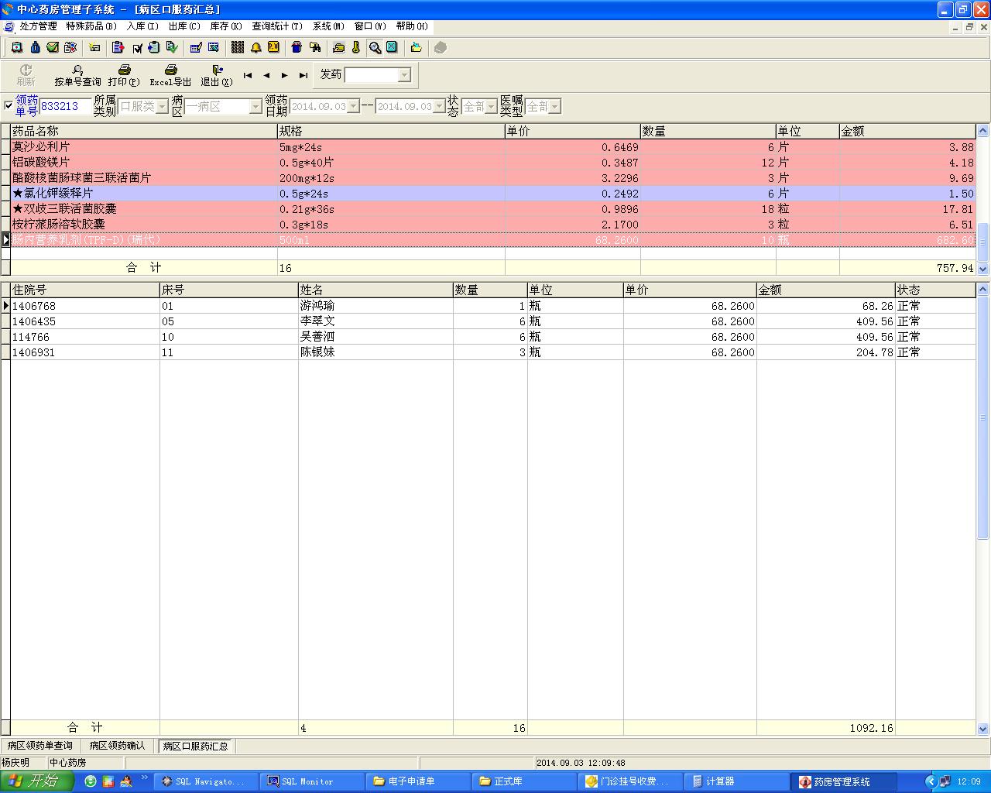Open the 库存(K) menu
The image size is (991, 793).
click(226, 26)
